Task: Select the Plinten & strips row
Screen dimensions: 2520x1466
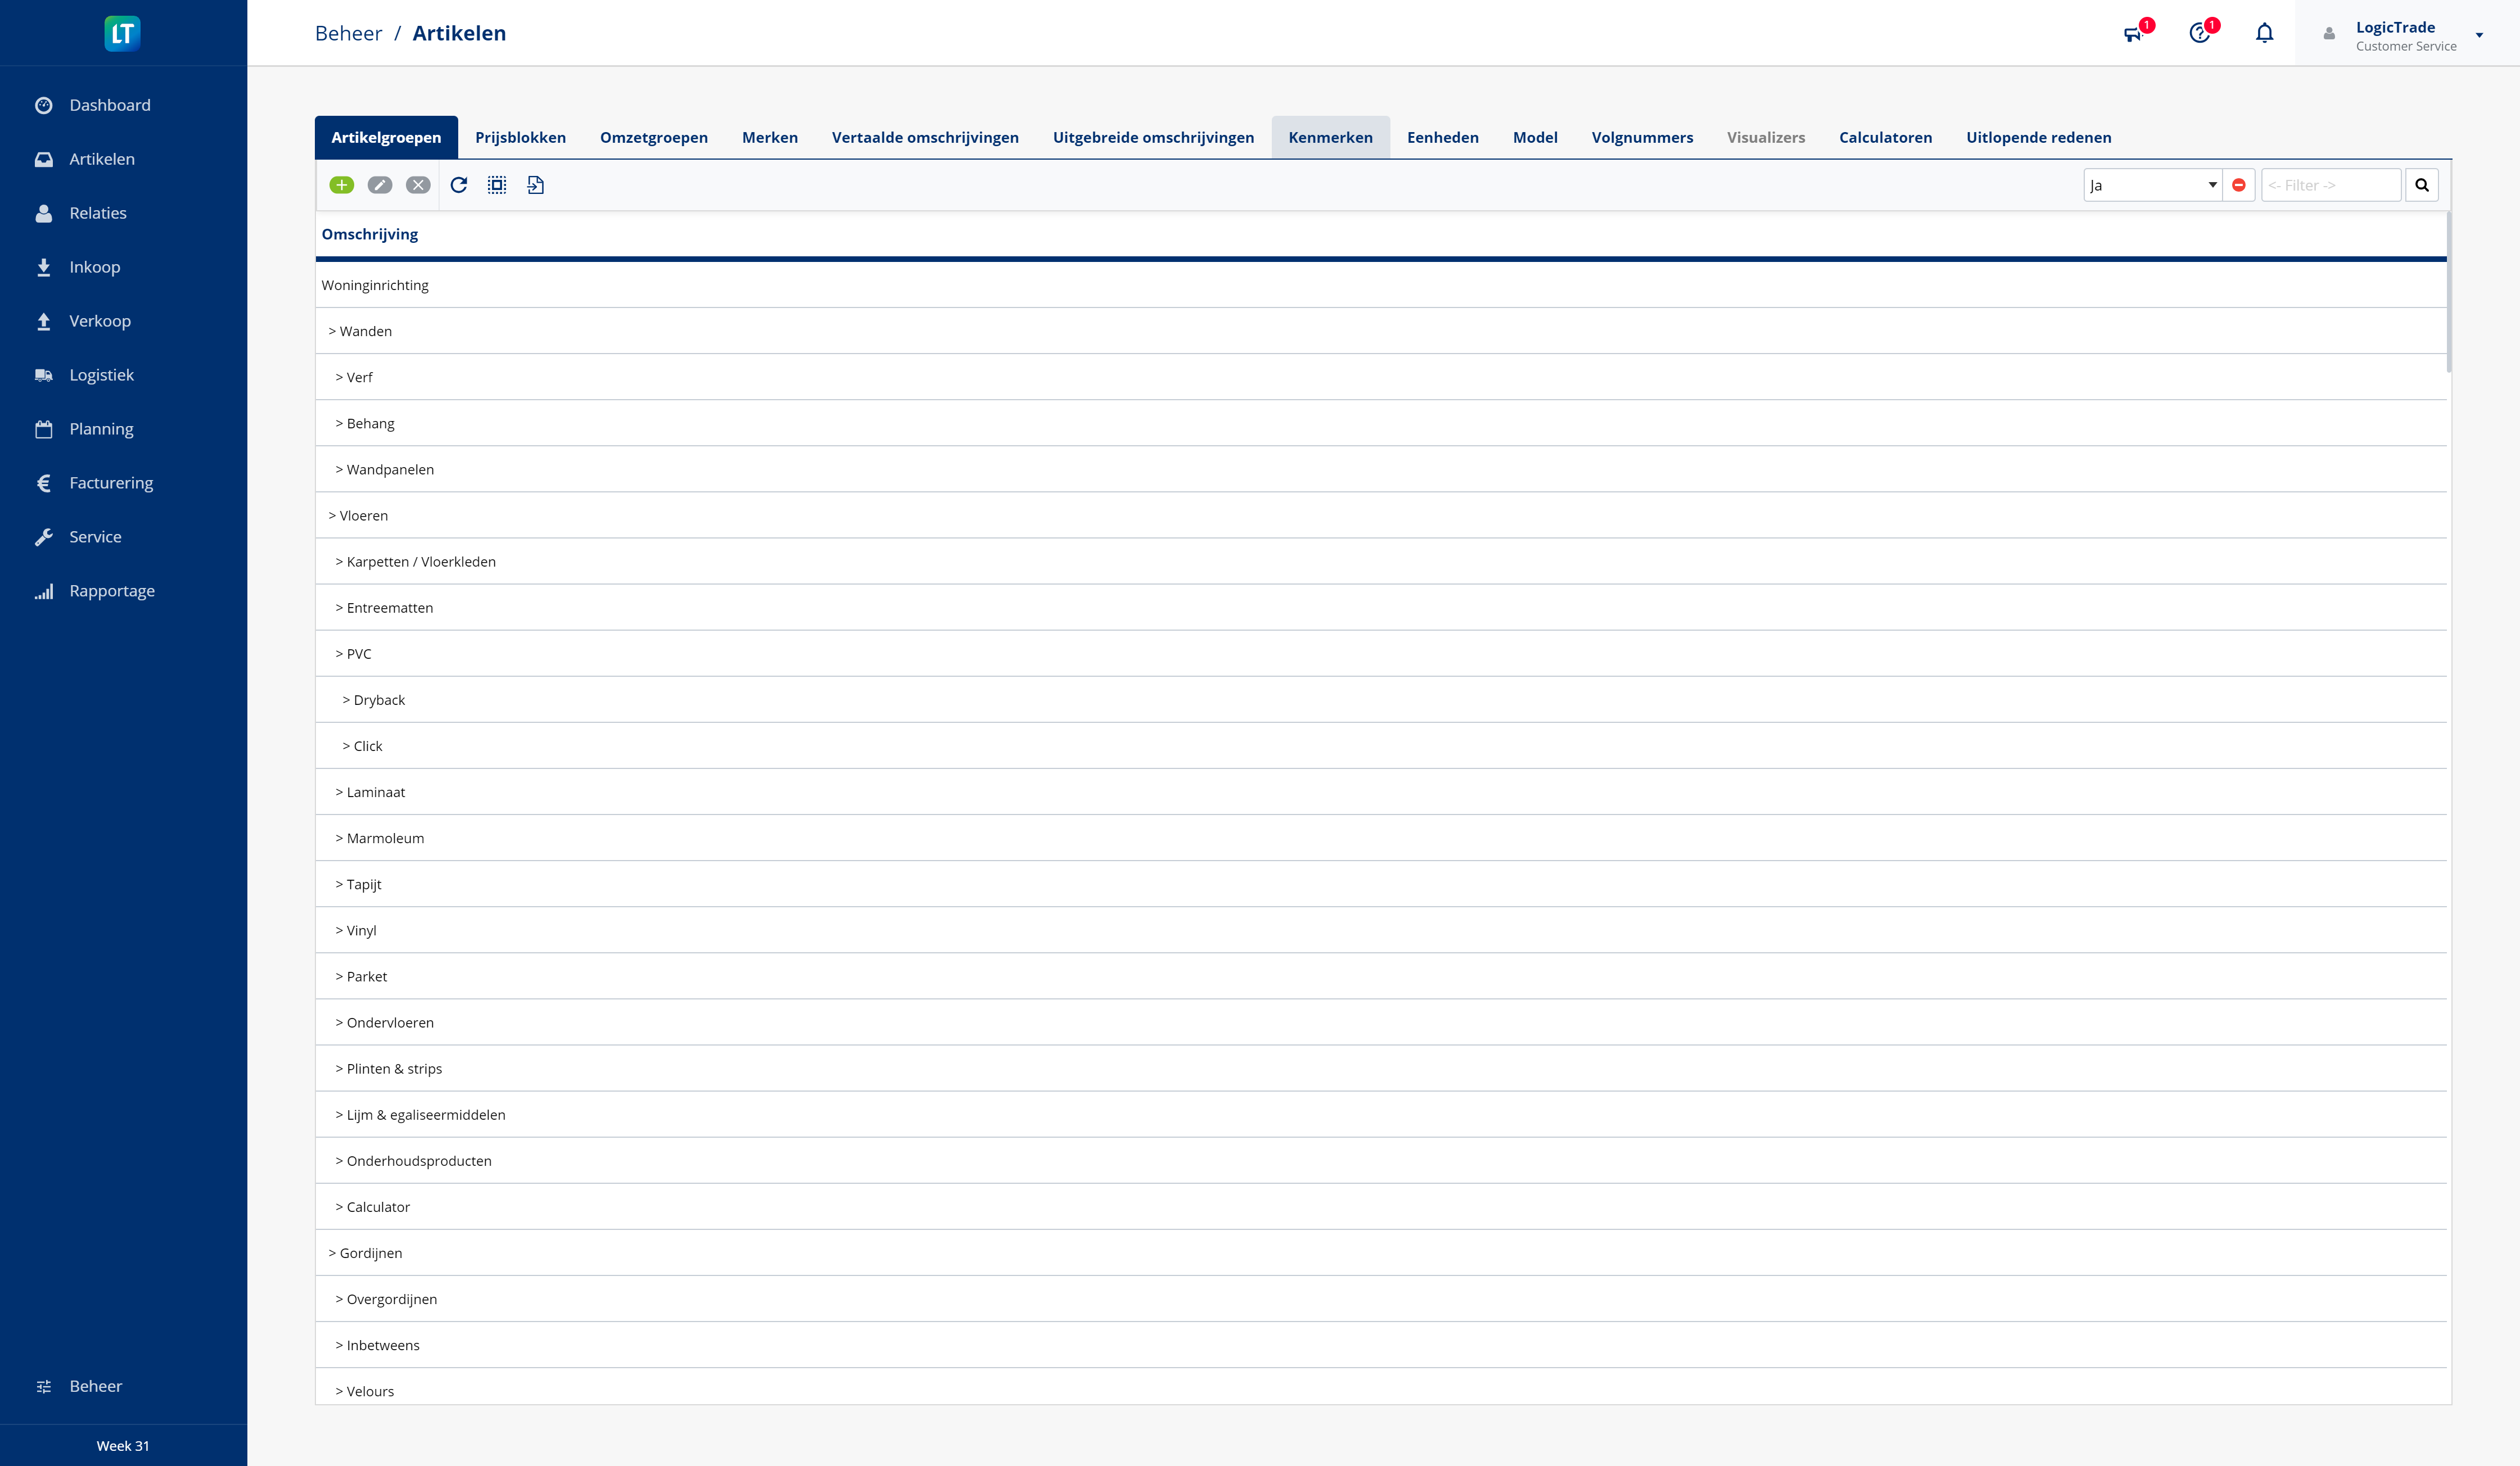Action: [x=1381, y=1068]
